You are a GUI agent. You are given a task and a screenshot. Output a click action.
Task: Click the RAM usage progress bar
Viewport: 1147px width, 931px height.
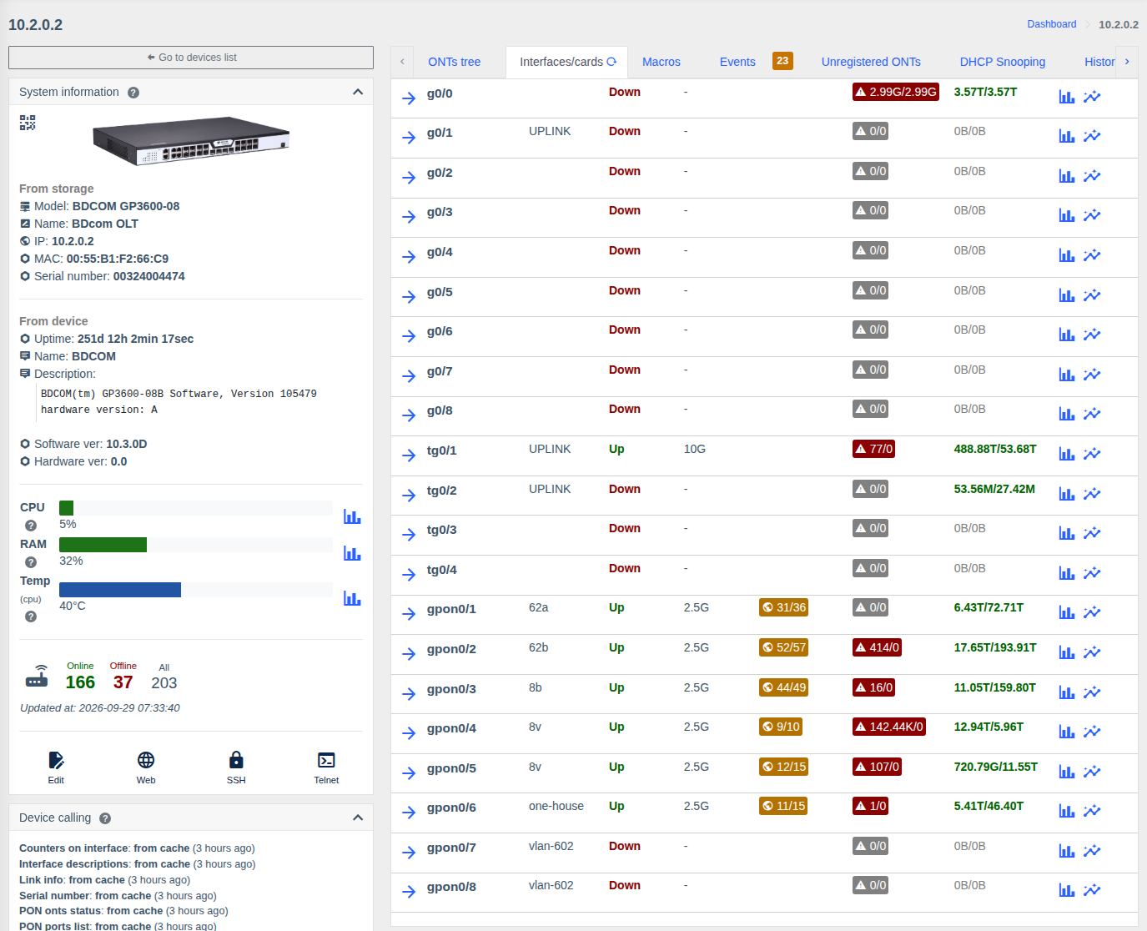196,545
